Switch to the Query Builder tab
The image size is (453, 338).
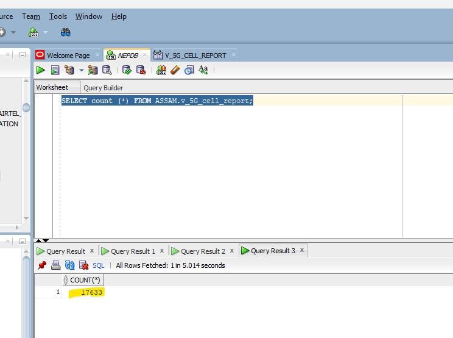pyautogui.click(x=103, y=87)
